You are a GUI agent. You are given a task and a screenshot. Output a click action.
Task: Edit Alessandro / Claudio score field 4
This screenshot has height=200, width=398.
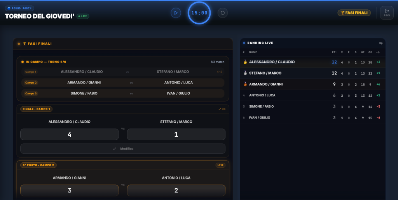[x=70, y=134]
